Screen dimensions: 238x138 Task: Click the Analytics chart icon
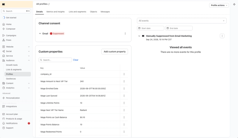[x=4, y=88]
